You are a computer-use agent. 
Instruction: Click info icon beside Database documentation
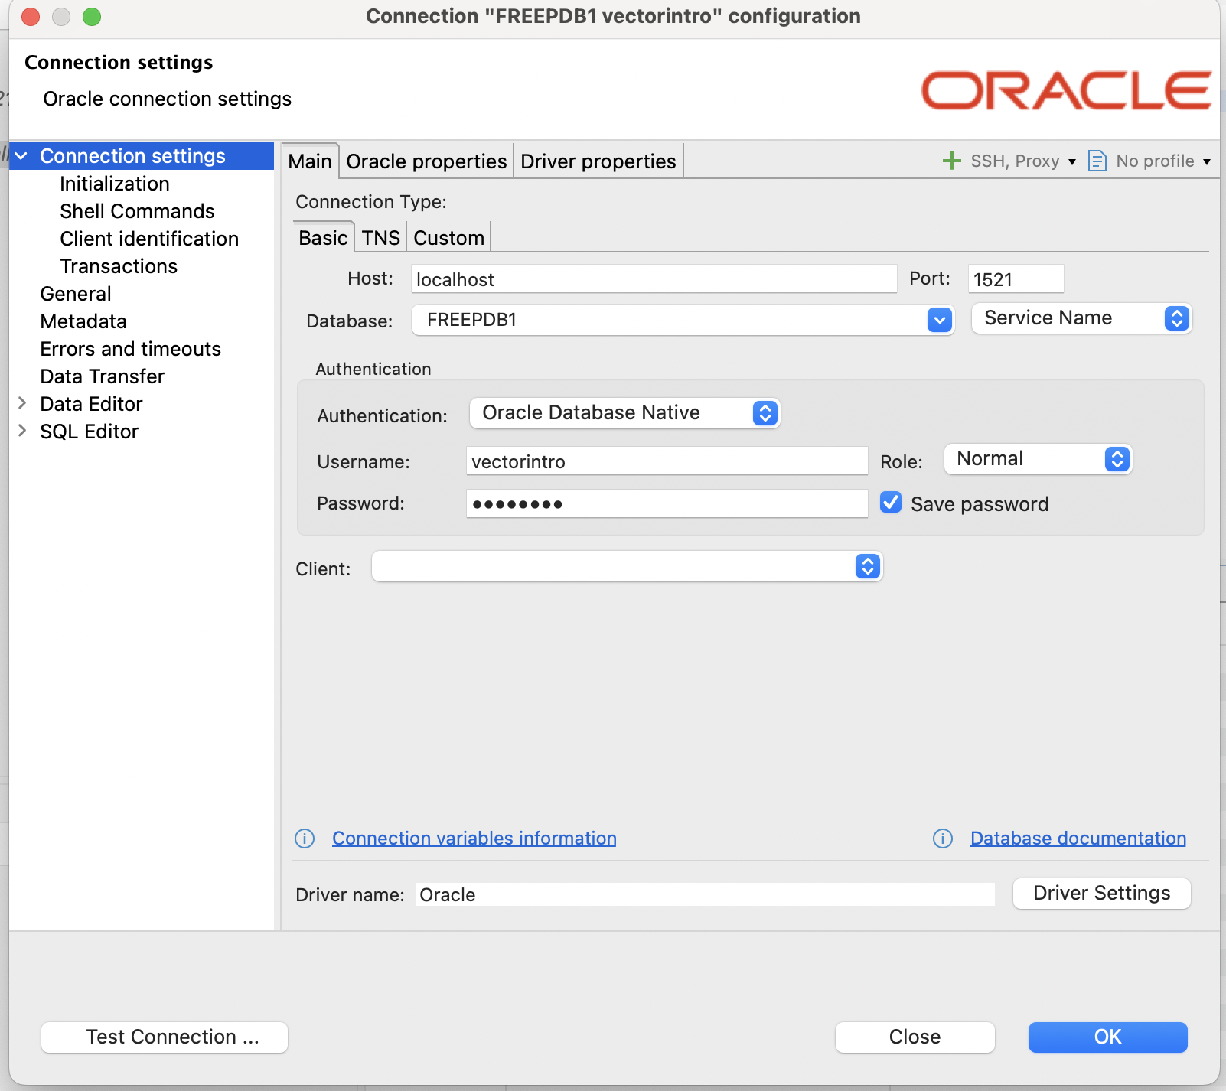coord(943,839)
